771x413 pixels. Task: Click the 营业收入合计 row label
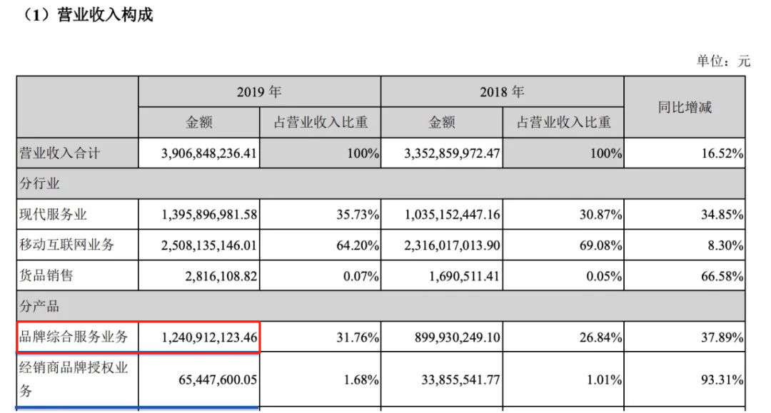coord(59,153)
